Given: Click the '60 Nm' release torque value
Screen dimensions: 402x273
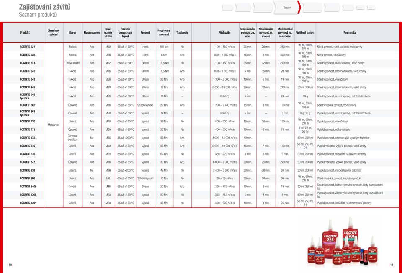Looking at the screenshot, I should pyautogui.click(x=164, y=154).
